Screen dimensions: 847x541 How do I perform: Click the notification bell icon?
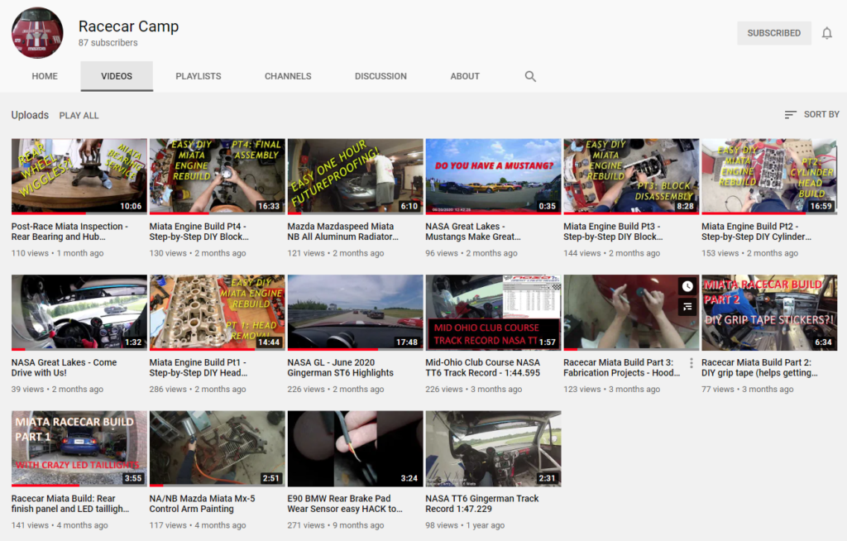click(x=826, y=34)
